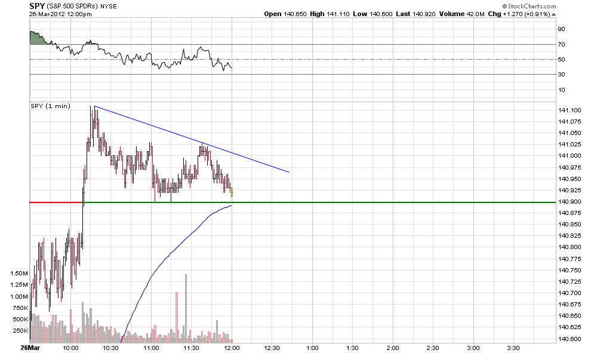This screenshot has width=591, height=353.
Task: Click the Open 140.650 value
Action: pos(285,14)
